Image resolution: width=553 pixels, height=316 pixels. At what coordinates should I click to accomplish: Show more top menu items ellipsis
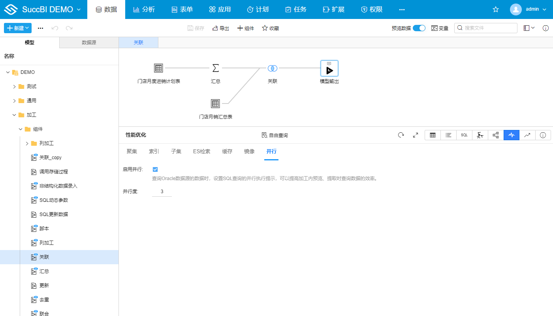402,9
